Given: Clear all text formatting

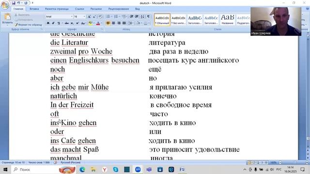Looking at the screenshot, I should pyautogui.click(x=100, y=17).
